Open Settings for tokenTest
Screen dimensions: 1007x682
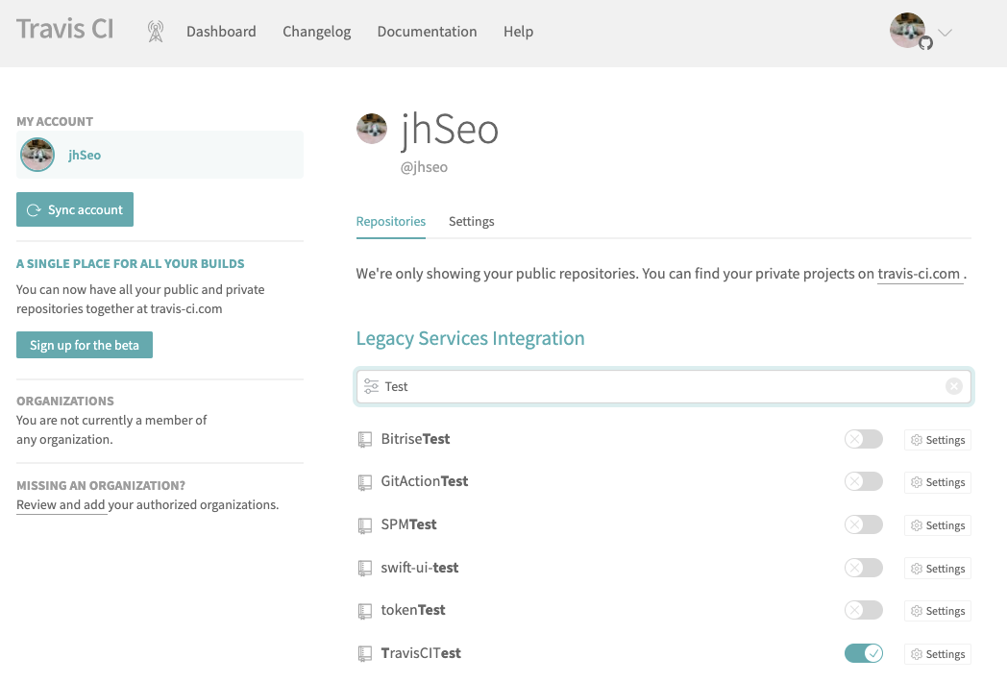click(x=938, y=611)
